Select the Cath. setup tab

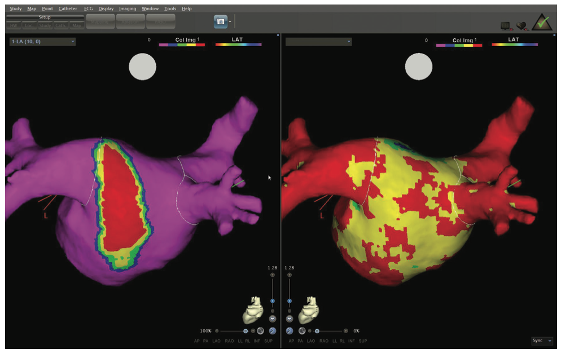pyautogui.click(x=60, y=25)
